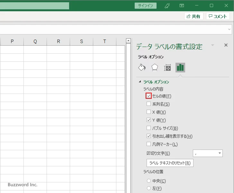This screenshot has width=234, height=193.
Task: Click the search box in the title bar
Action: 34,6
